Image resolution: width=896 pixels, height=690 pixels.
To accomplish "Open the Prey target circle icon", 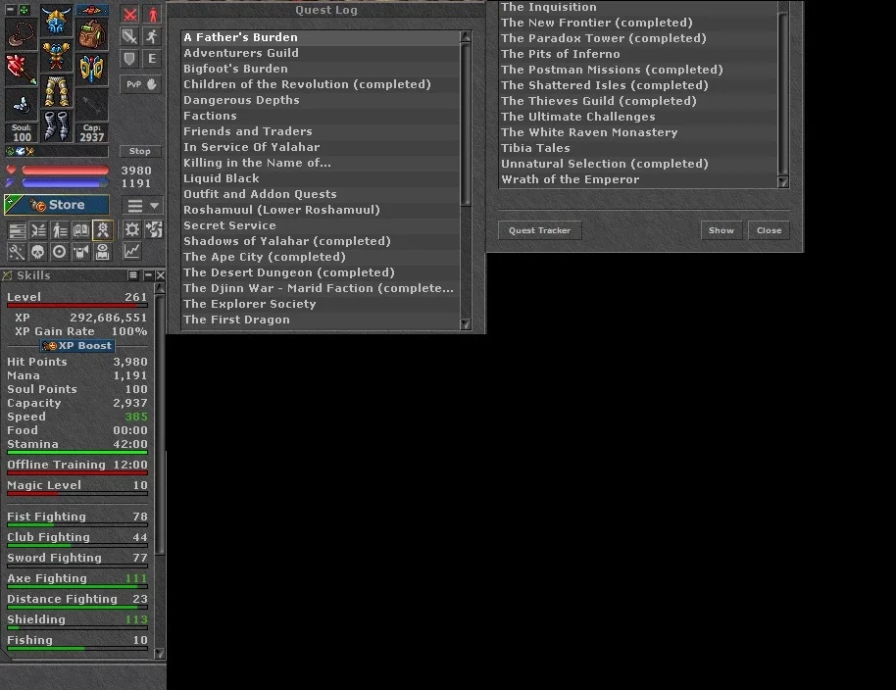I will (60, 251).
